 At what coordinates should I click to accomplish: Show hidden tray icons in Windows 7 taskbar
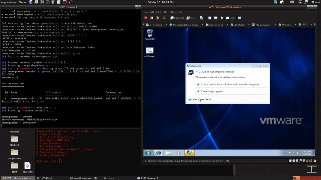[x=286, y=153]
